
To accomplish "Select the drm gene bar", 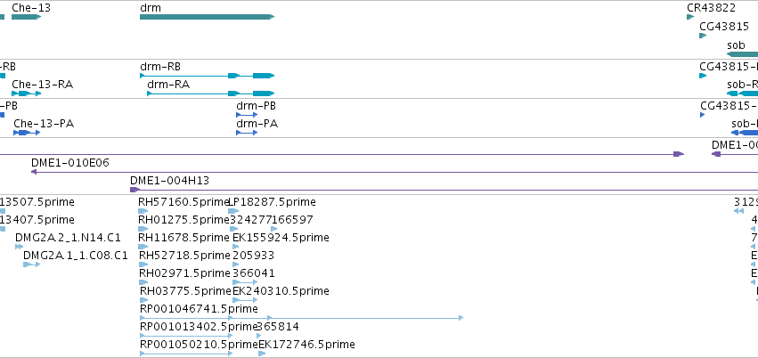I will point(207,17).
